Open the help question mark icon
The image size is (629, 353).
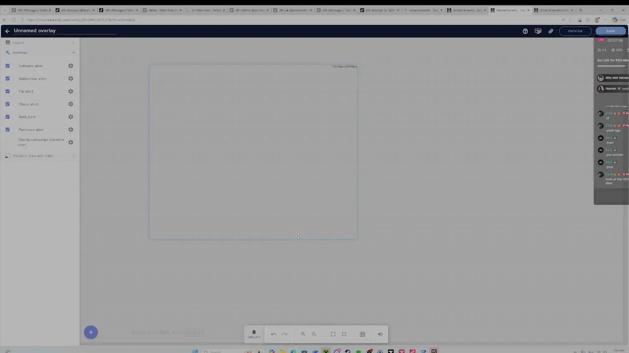(x=525, y=31)
